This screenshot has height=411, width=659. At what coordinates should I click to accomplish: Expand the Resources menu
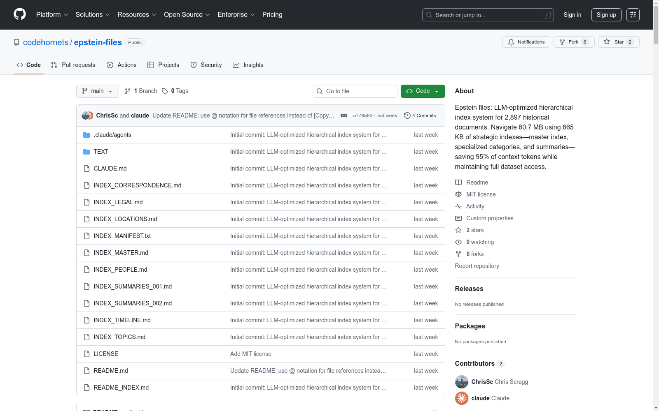pyautogui.click(x=137, y=15)
